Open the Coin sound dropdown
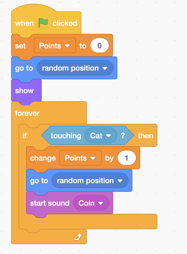 (91, 203)
